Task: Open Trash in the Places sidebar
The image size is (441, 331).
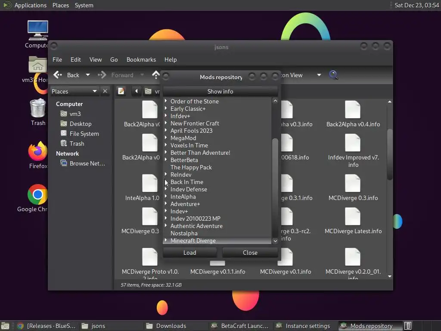Action: coord(77,144)
